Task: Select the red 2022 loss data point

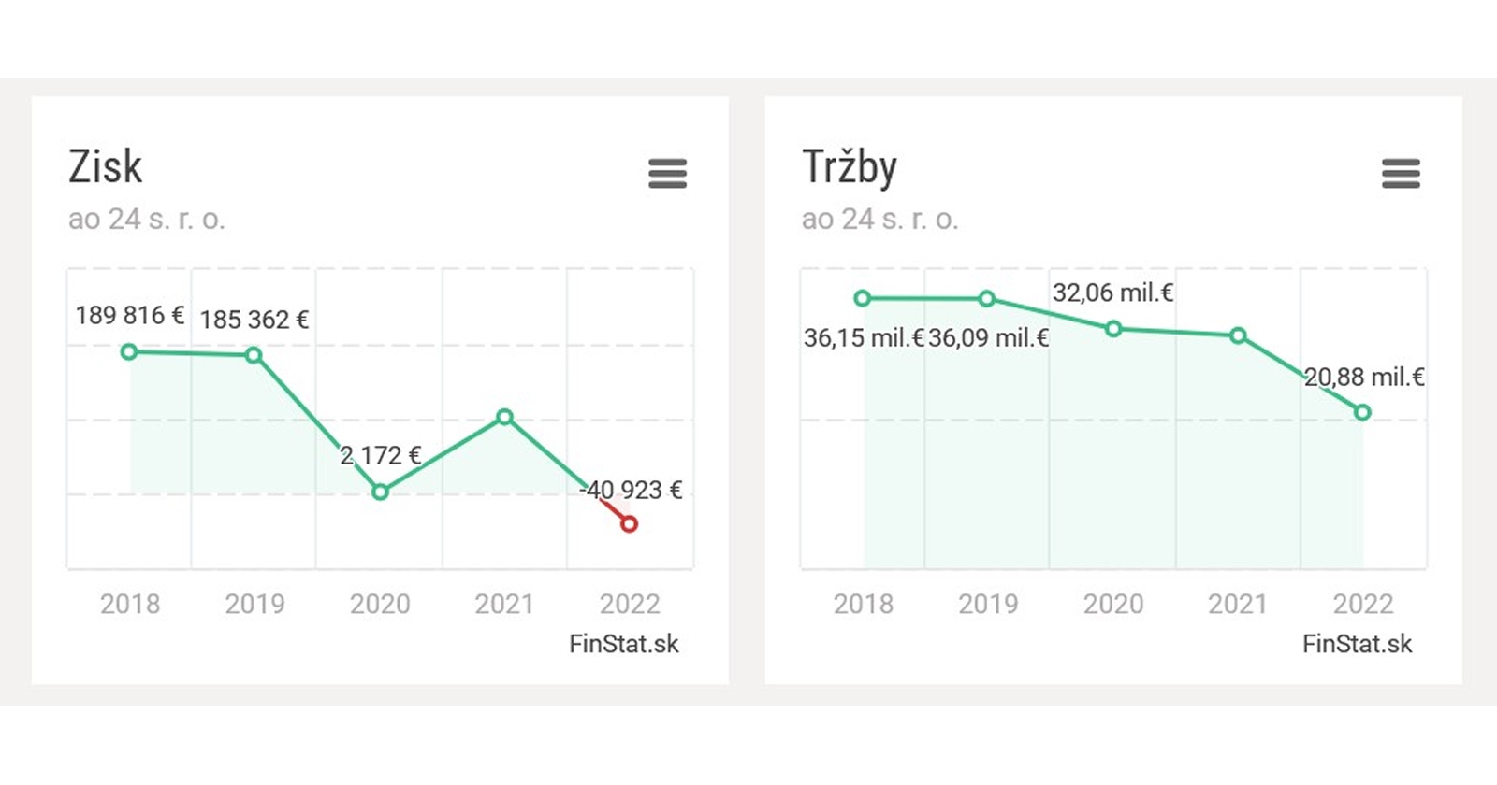Action: [x=629, y=524]
